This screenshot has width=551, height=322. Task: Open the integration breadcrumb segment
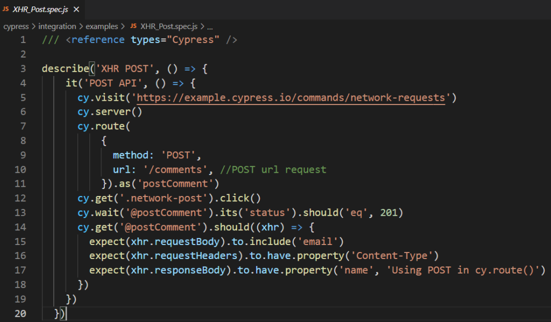click(x=57, y=26)
